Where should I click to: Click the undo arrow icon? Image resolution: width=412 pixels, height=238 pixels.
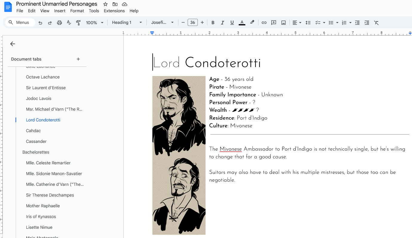pos(40,23)
